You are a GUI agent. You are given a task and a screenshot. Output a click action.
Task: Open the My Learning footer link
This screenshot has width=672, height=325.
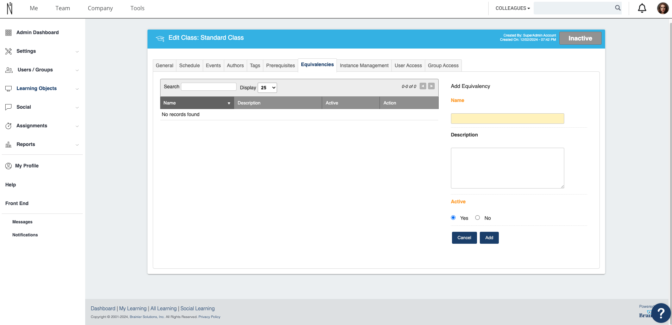[x=133, y=308]
